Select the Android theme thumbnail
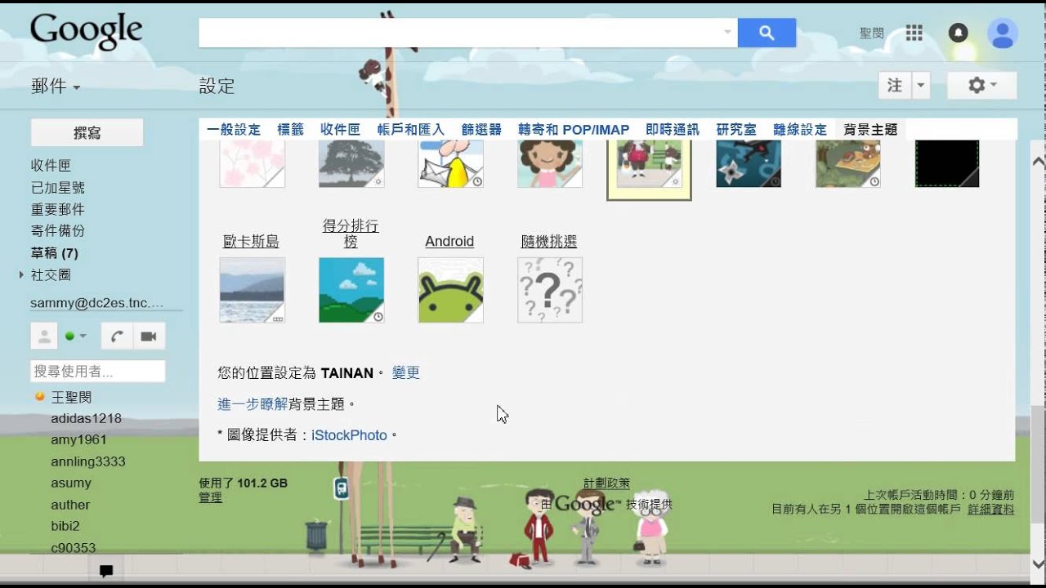Screen dimensions: 1046x588 (x=450, y=290)
